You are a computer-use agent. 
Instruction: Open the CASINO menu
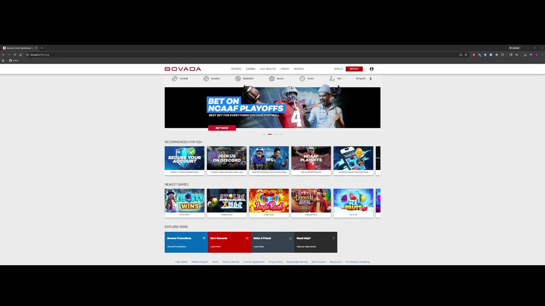coord(250,69)
